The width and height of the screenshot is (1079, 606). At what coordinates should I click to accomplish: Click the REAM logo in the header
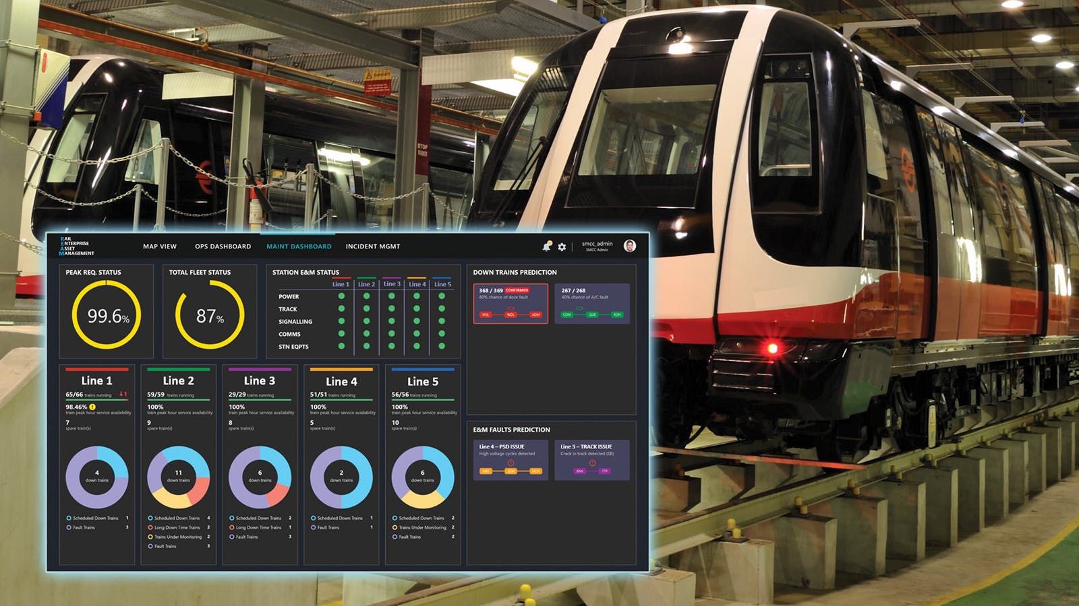[x=77, y=246]
